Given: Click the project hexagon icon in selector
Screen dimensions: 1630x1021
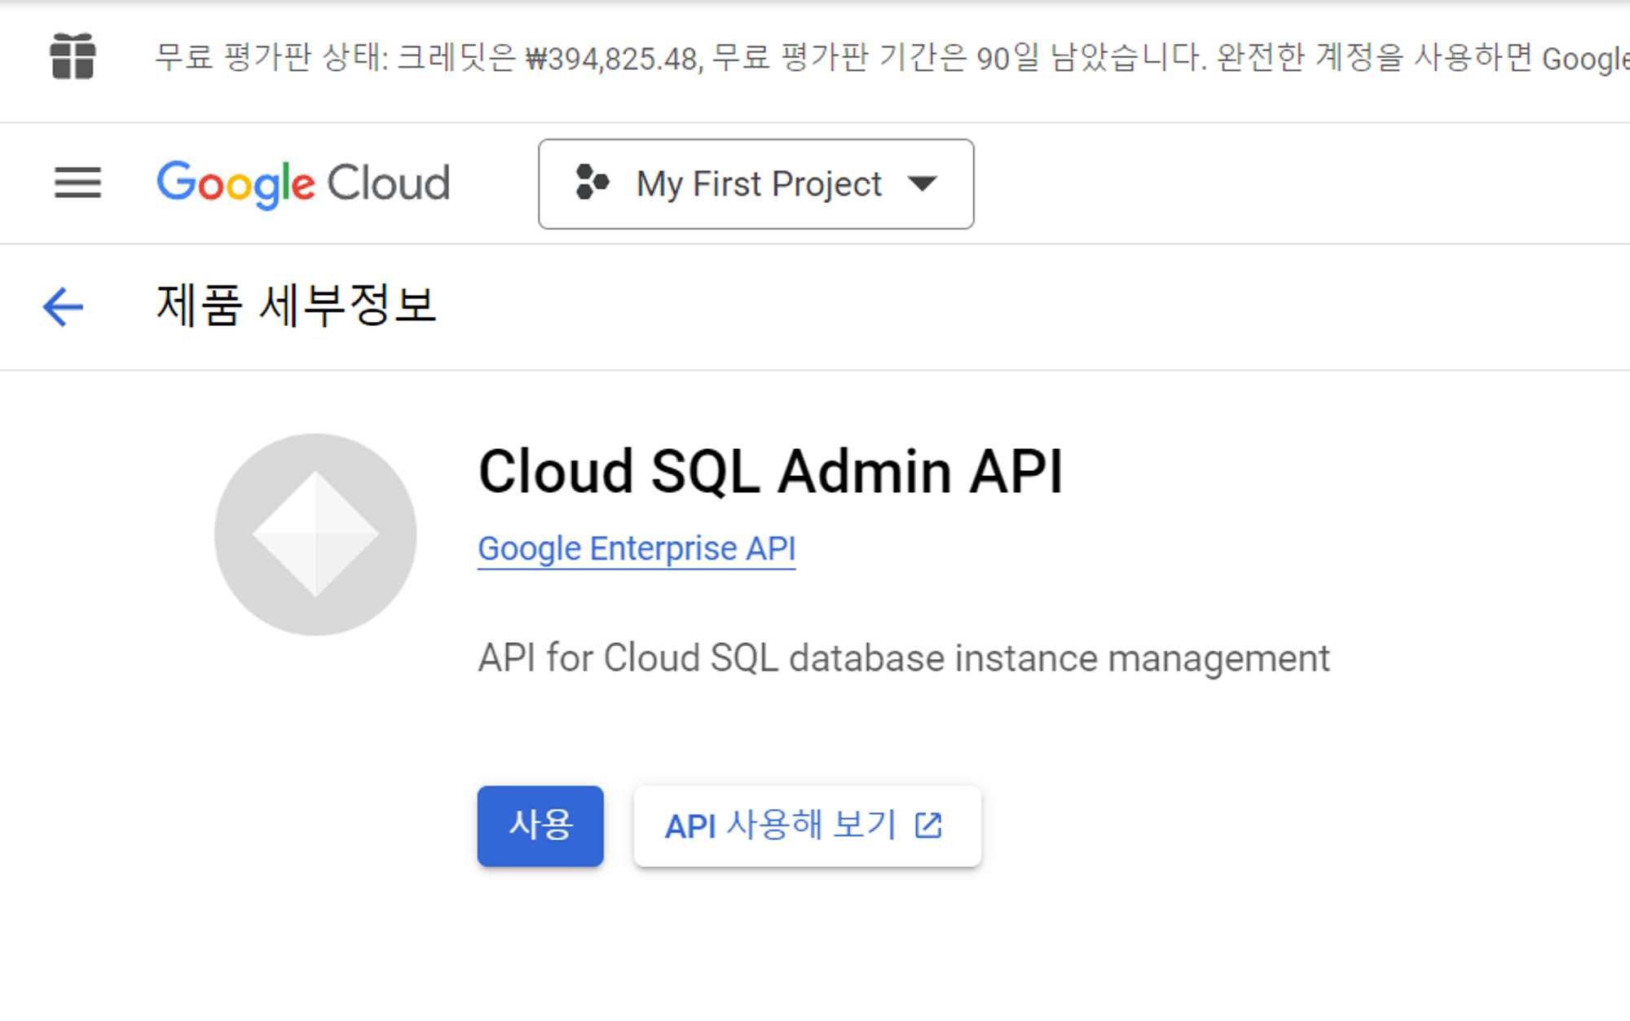Looking at the screenshot, I should coord(592,183).
